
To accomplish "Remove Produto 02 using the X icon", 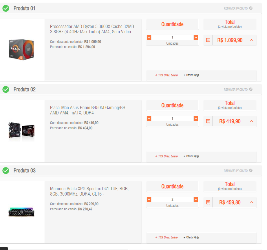I will pos(251,89).
